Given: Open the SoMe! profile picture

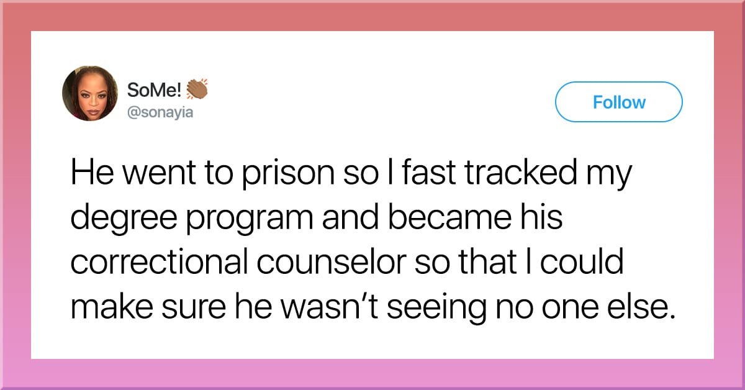Looking at the screenshot, I should coord(90,93).
